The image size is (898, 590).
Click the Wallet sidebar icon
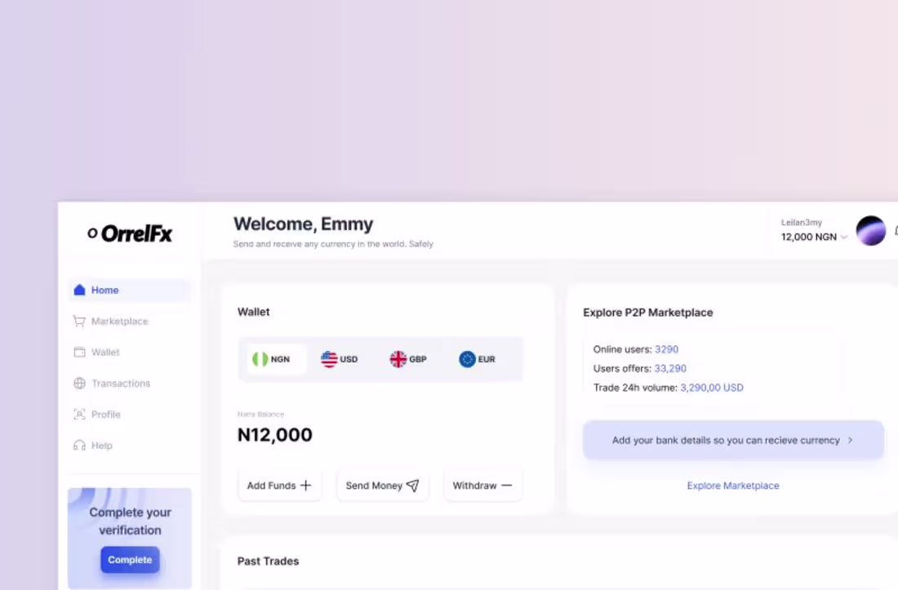[80, 352]
